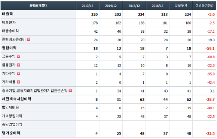Expand the 금융원가 row plus icon

point(19,65)
